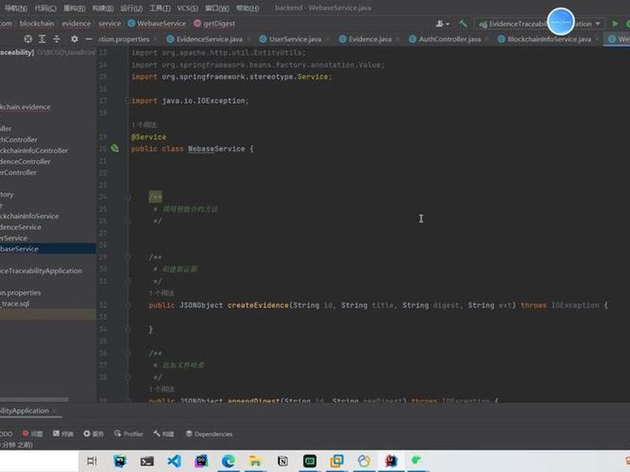Open the terminal app in taskbar
630x472 pixels.
146,461
